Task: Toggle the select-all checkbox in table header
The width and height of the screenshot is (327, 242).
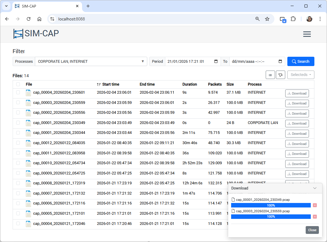Action: pos(18,84)
